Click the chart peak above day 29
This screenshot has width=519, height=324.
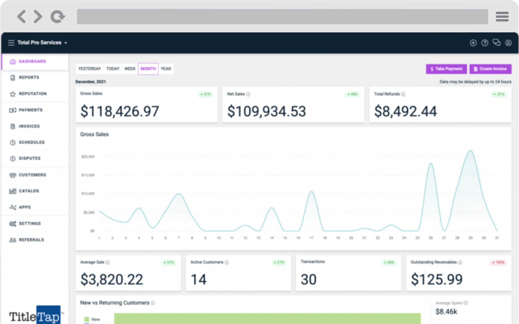pyautogui.click(x=471, y=151)
